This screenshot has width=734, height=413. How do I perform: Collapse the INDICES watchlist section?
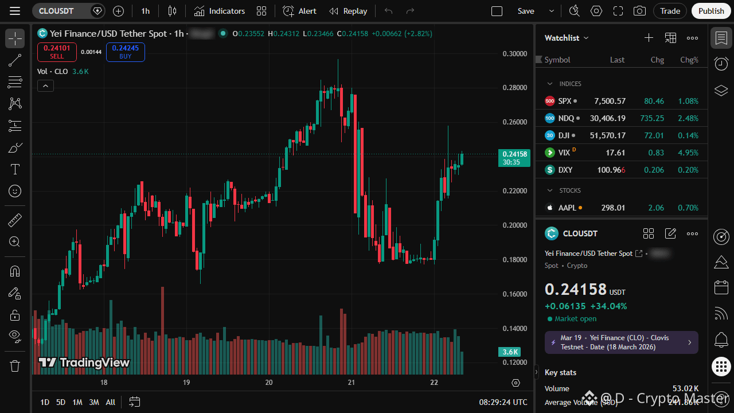coord(550,84)
